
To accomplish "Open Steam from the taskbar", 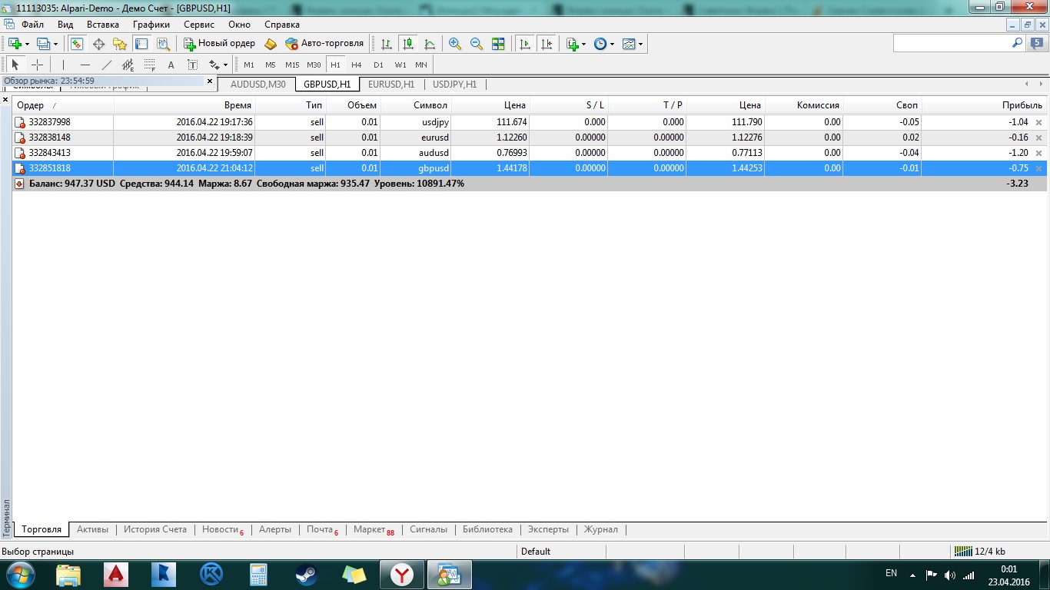I will pyautogui.click(x=306, y=575).
